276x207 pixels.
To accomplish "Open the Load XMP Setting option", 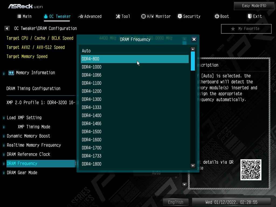I will pyautogui.click(x=24, y=118).
